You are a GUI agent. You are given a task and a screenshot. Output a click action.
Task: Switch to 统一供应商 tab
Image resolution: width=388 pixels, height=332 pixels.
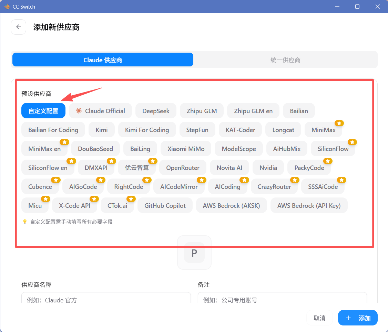[x=285, y=60]
